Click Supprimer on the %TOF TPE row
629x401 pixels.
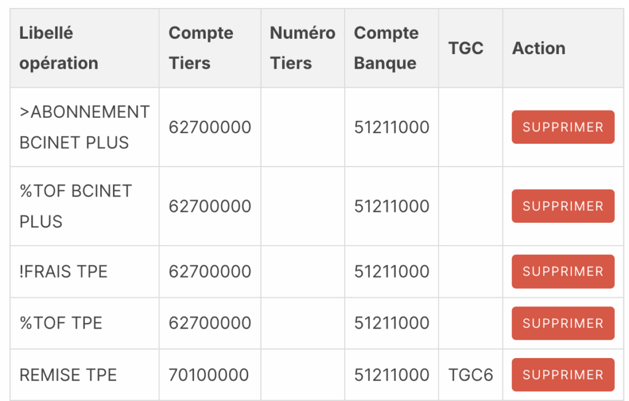tap(563, 323)
